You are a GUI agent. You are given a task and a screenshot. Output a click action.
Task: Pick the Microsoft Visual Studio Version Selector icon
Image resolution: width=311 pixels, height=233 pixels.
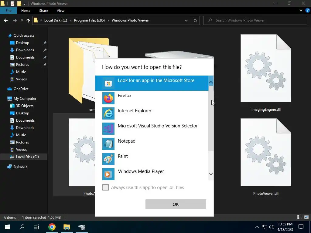tap(108, 129)
